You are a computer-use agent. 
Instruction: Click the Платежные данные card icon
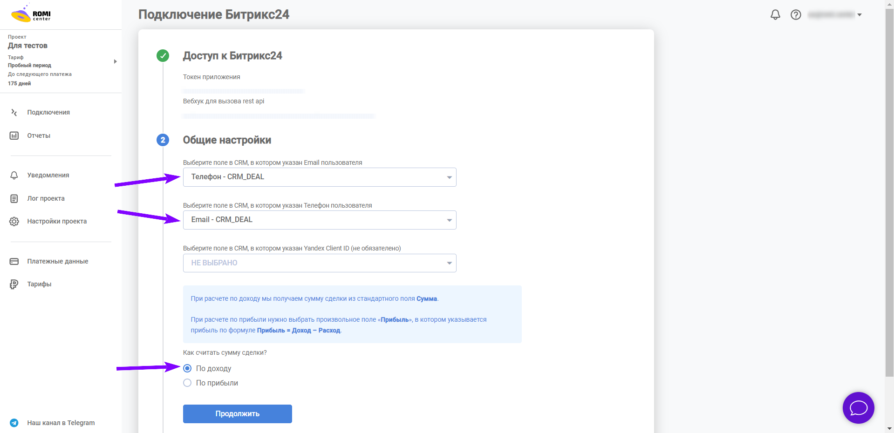[x=14, y=261]
